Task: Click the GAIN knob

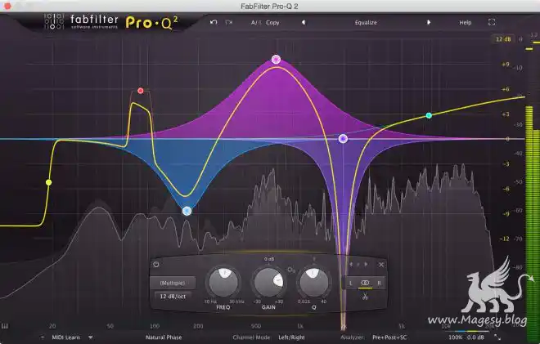Action: (x=268, y=283)
